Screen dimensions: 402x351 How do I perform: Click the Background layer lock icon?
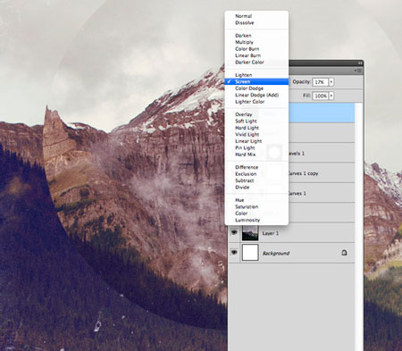coord(344,253)
